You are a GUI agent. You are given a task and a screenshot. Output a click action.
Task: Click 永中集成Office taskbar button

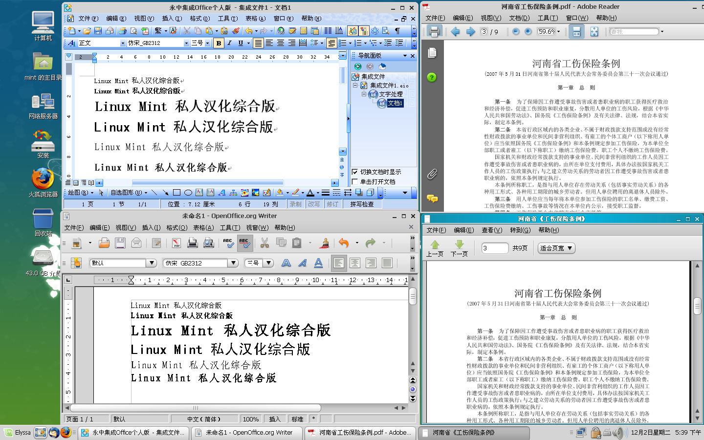pos(133,433)
